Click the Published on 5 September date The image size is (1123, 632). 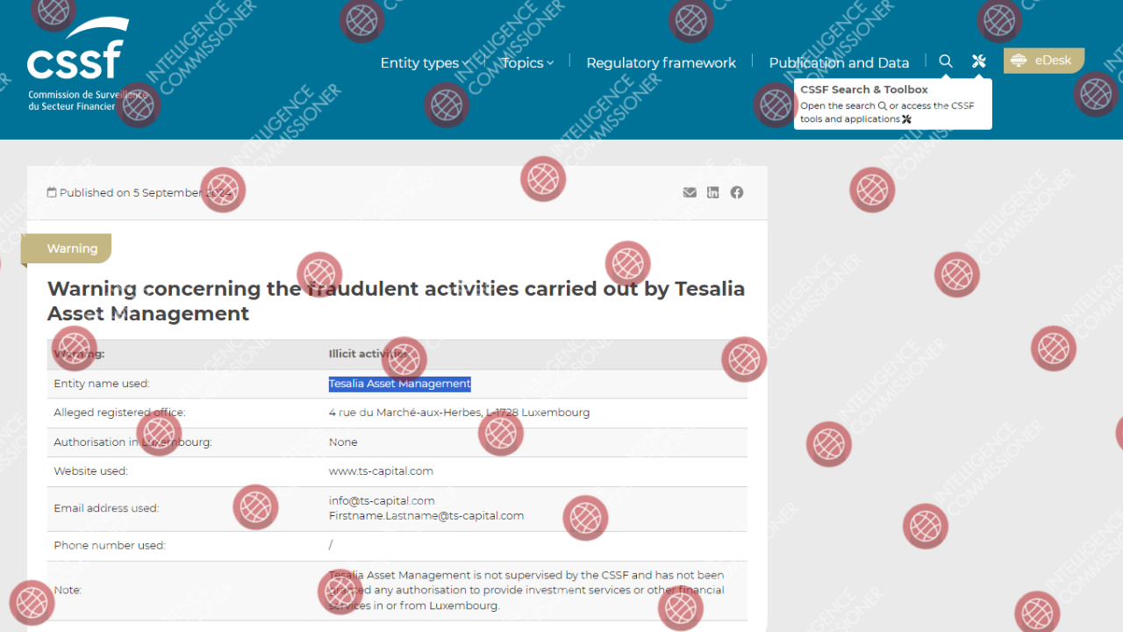[x=140, y=192]
